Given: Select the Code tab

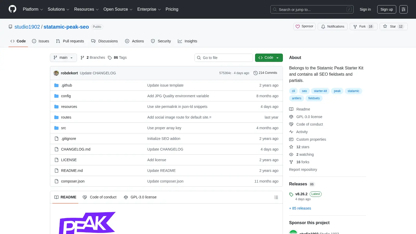Looking at the screenshot, I should pos(18,41).
